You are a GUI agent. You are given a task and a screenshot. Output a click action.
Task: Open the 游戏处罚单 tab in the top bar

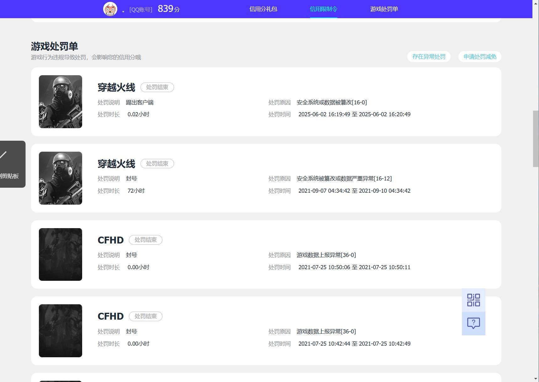pos(384,9)
